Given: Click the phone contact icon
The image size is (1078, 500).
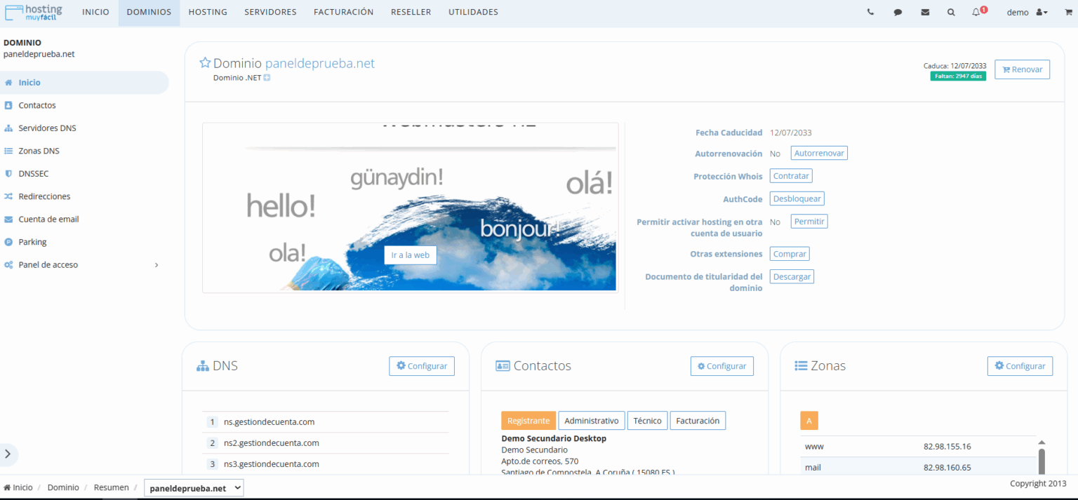Looking at the screenshot, I should point(870,12).
